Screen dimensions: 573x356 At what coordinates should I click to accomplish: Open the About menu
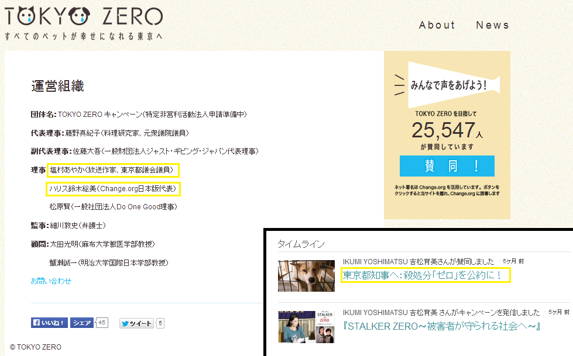click(x=437, y=25)
